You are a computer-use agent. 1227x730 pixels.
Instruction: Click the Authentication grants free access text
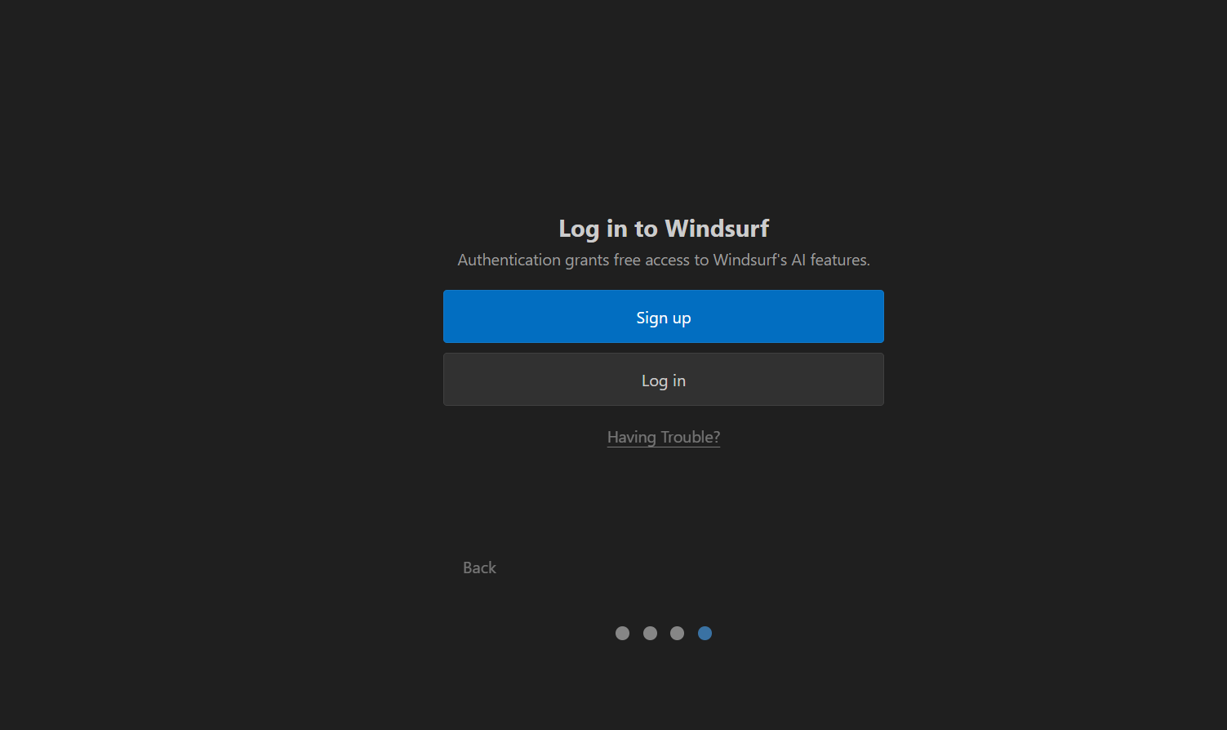[664, 260]
